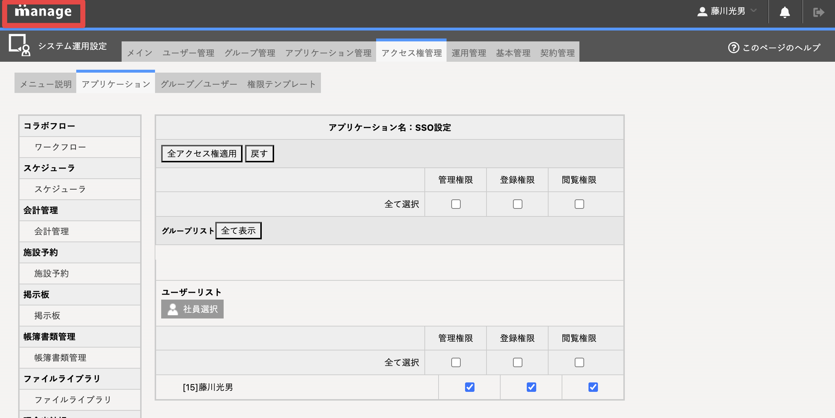Click the 戻す button

pos(259,154)
